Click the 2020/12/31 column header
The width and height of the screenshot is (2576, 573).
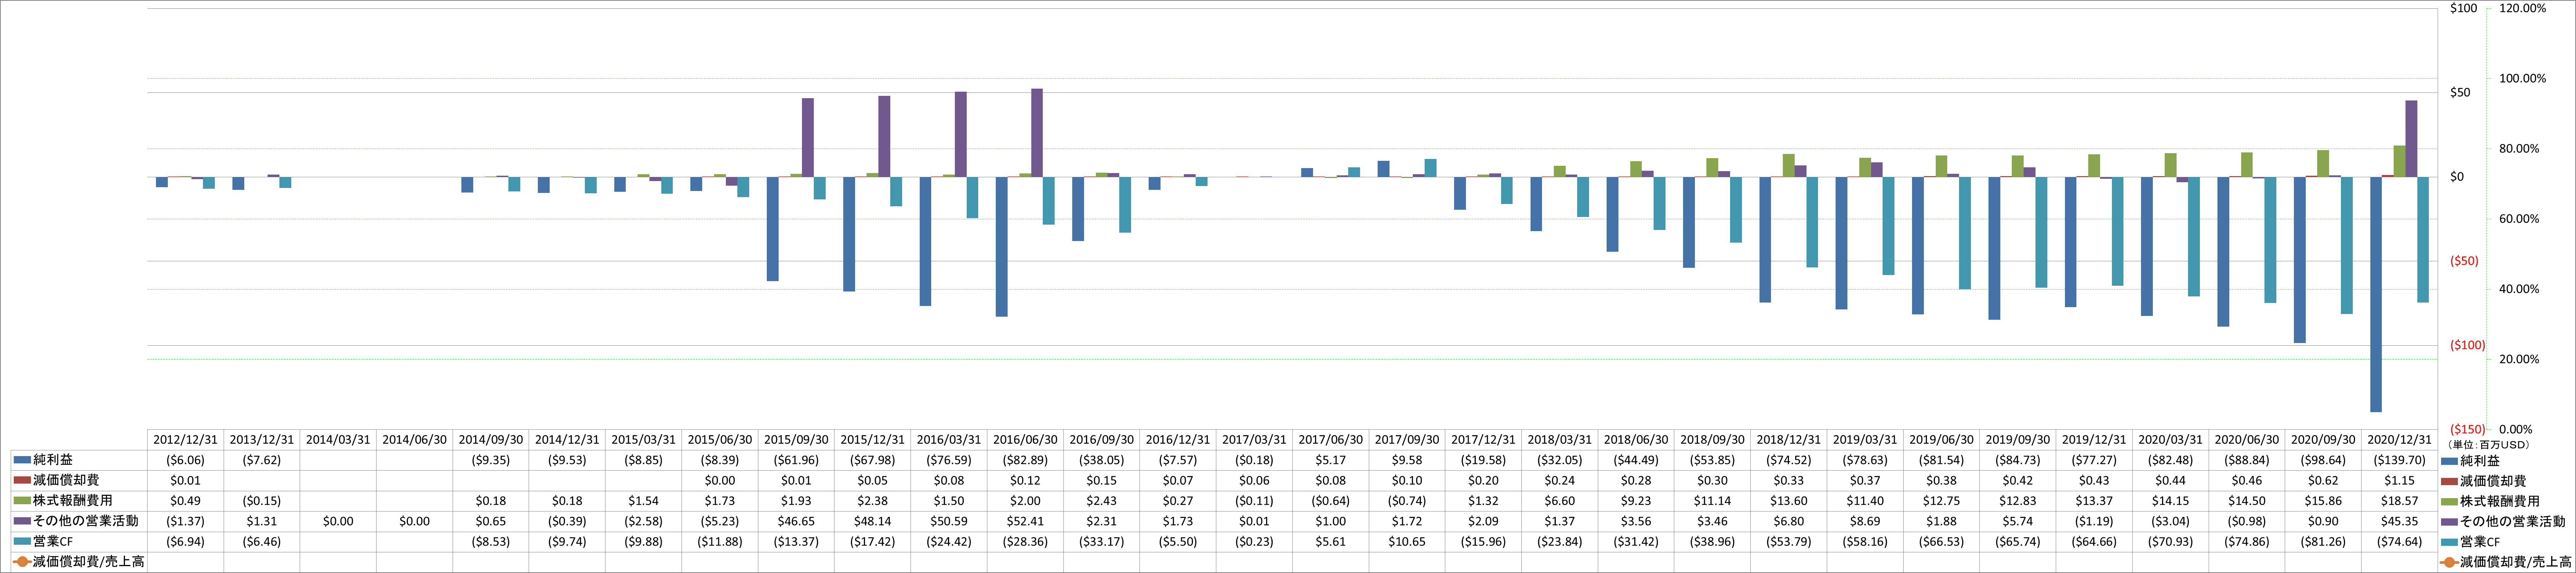tap(2400, 440)
